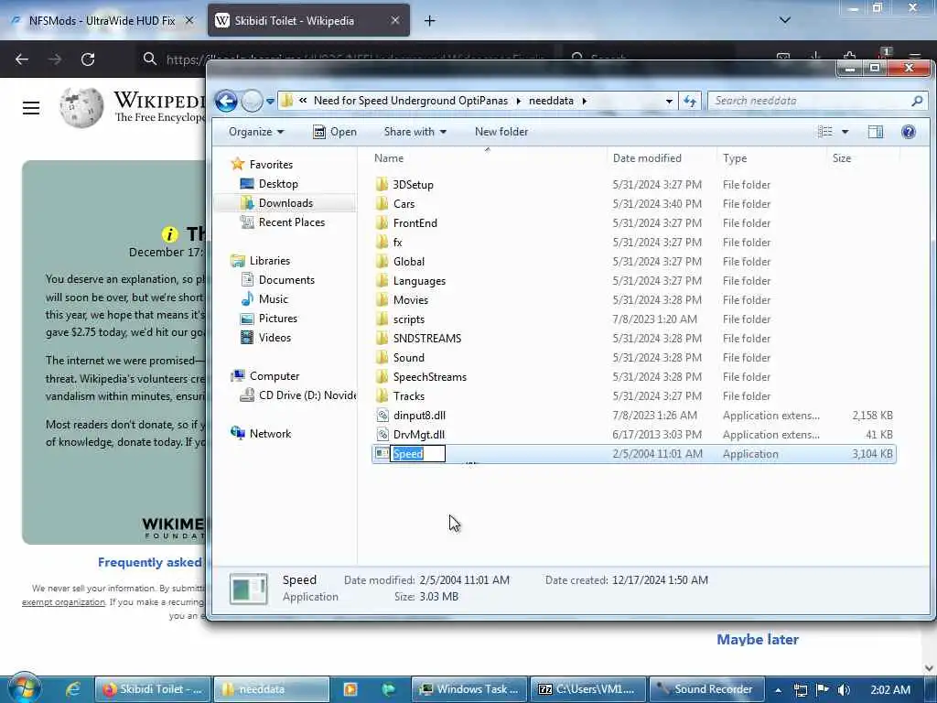This screenshot has width=937, height=703.
Task: Select the scripts folder
Action: [x=409, y=319]
